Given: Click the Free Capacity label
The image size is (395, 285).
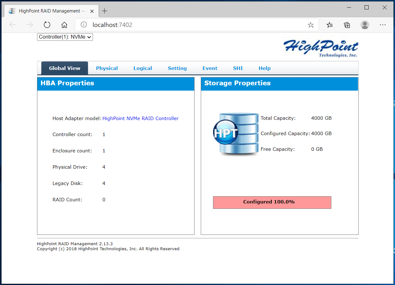Looking at the screenshot, I should [x=278, y=149].
